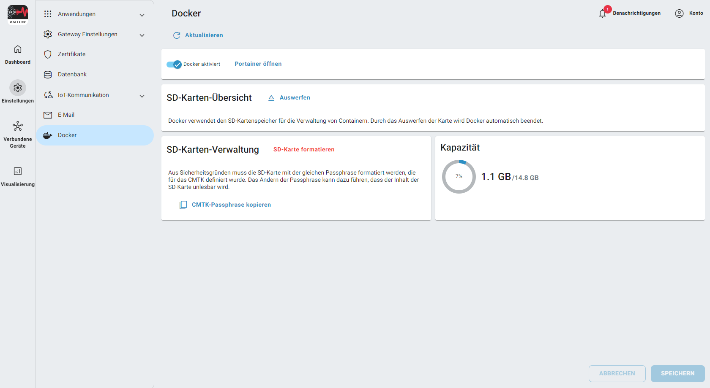Select the Einstellungen gear icon
This screenshot has width=710, height=388.
pyautogui.click(x=18, y=88)
